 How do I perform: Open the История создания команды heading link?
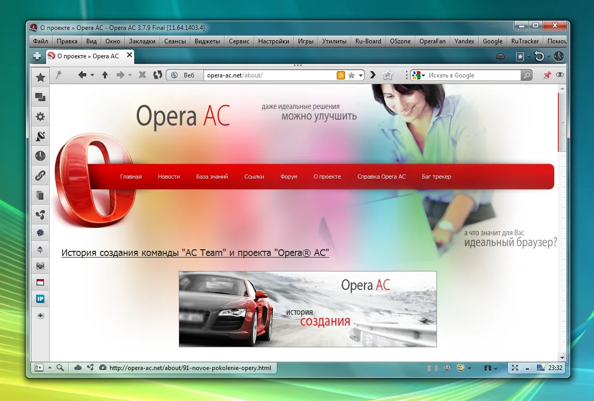(195, 253)
